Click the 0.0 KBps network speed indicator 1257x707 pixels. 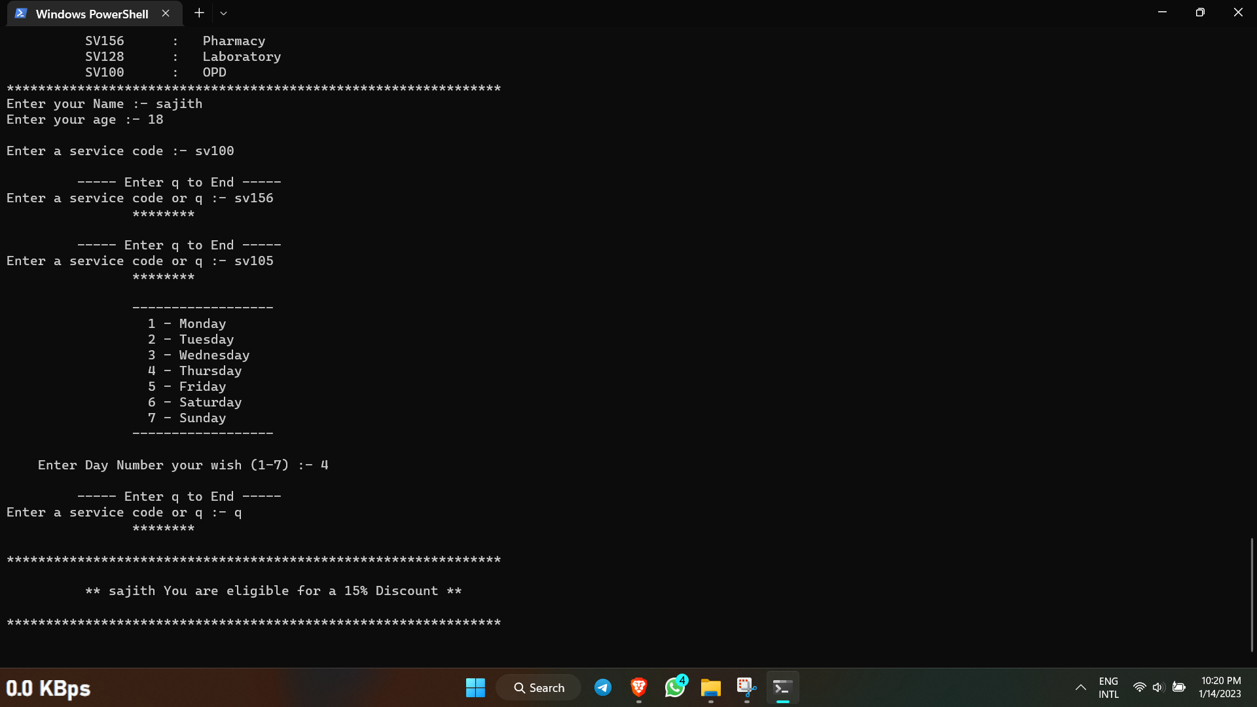coord(48,688)
